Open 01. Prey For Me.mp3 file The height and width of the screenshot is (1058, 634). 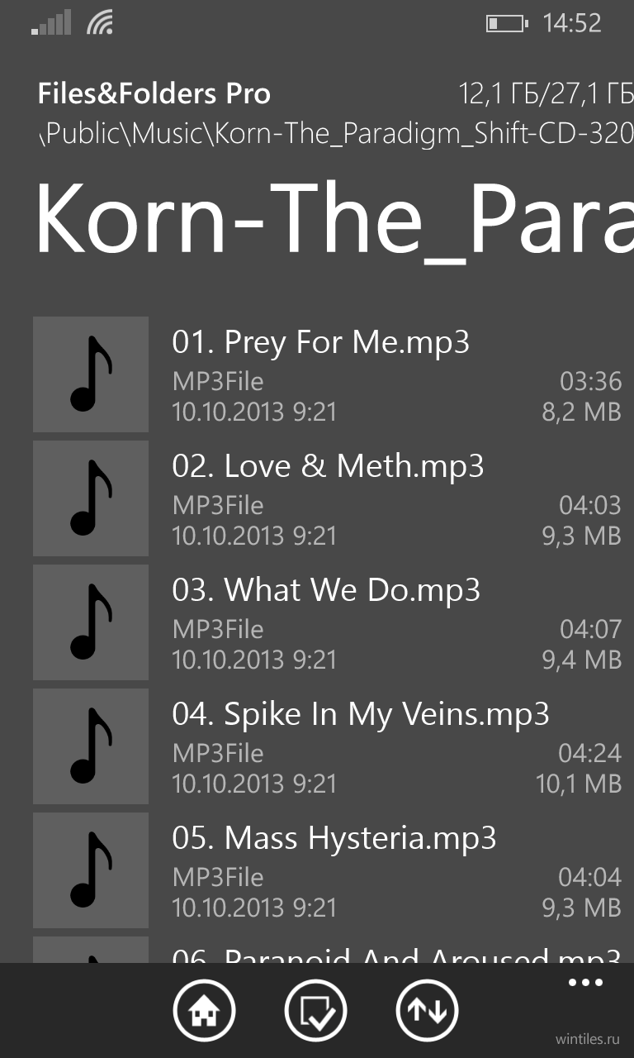[328, 374]
